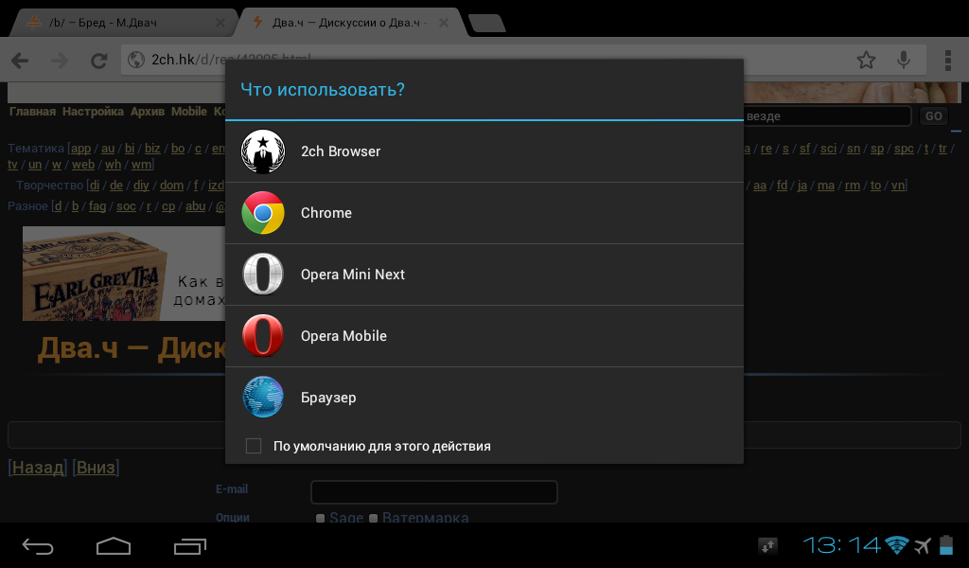Click the Earl Grey Tea banner image

[x=124, y=274]
